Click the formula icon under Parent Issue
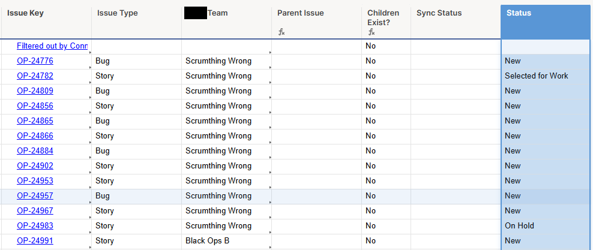 coord(281,32)
